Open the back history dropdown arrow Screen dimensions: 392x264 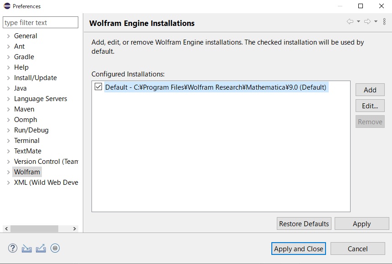tap(359, 22)
